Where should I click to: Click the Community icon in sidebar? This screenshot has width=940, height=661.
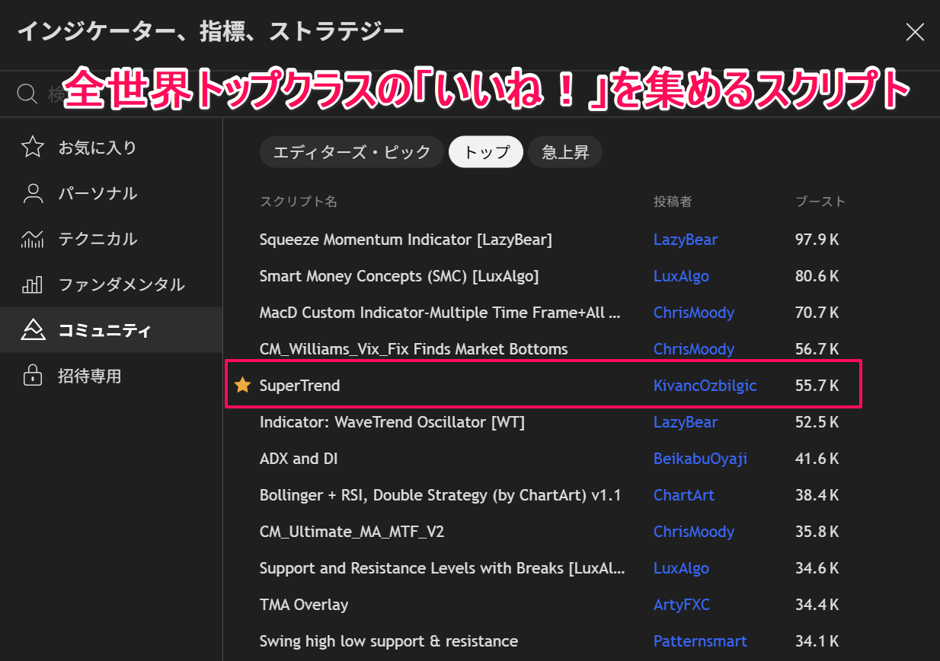(33, 330)
